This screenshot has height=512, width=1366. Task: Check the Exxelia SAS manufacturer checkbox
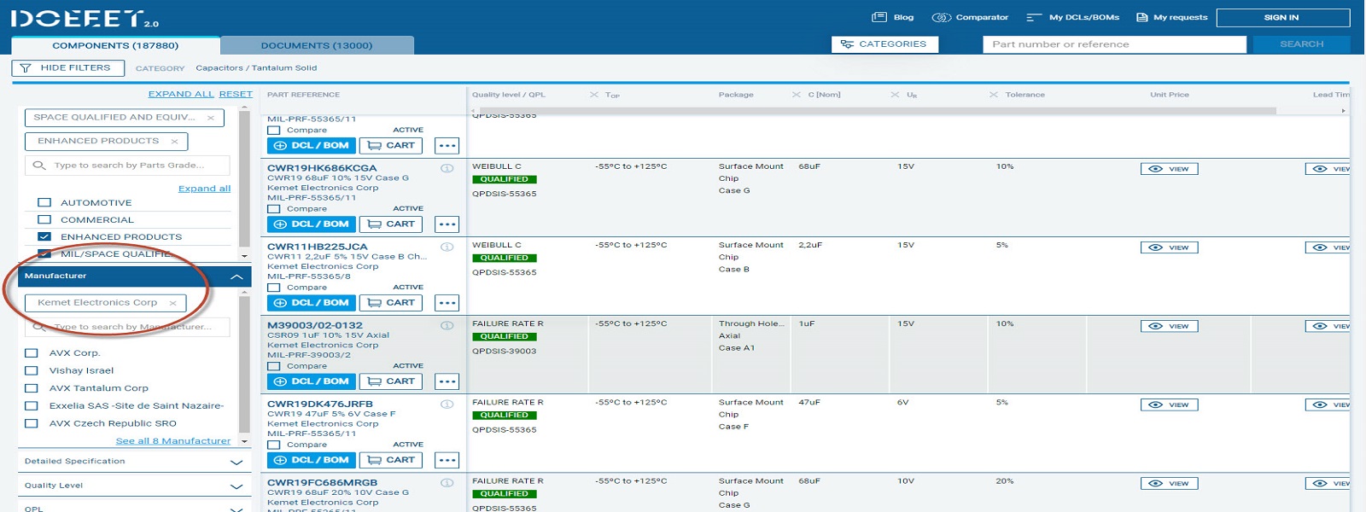[32, 406]
